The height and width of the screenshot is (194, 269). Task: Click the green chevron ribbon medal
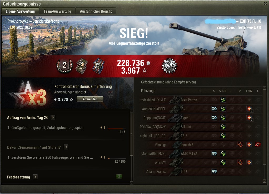point(82,66)
